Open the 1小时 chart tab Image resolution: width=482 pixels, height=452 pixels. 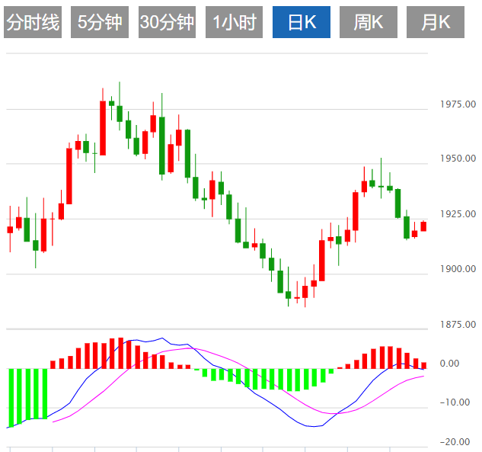(x=234, y=22)
